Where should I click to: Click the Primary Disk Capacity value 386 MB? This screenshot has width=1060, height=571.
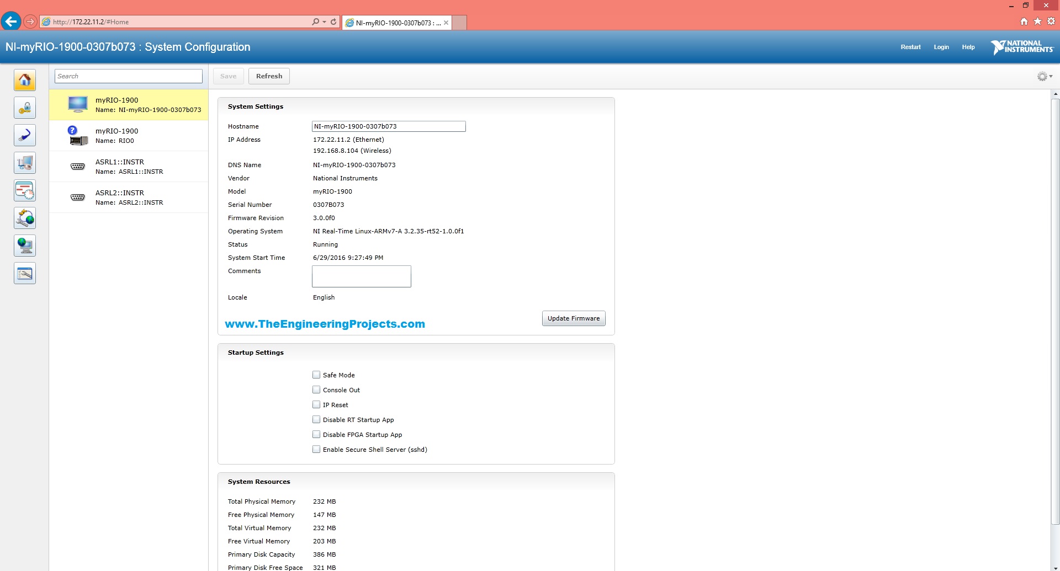point(325,554)
